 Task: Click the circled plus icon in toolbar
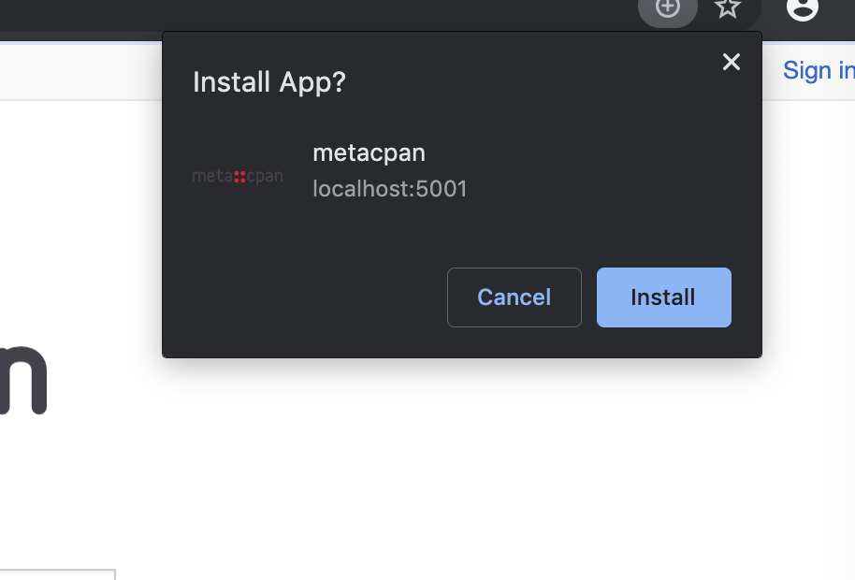[x=667, y=8]
